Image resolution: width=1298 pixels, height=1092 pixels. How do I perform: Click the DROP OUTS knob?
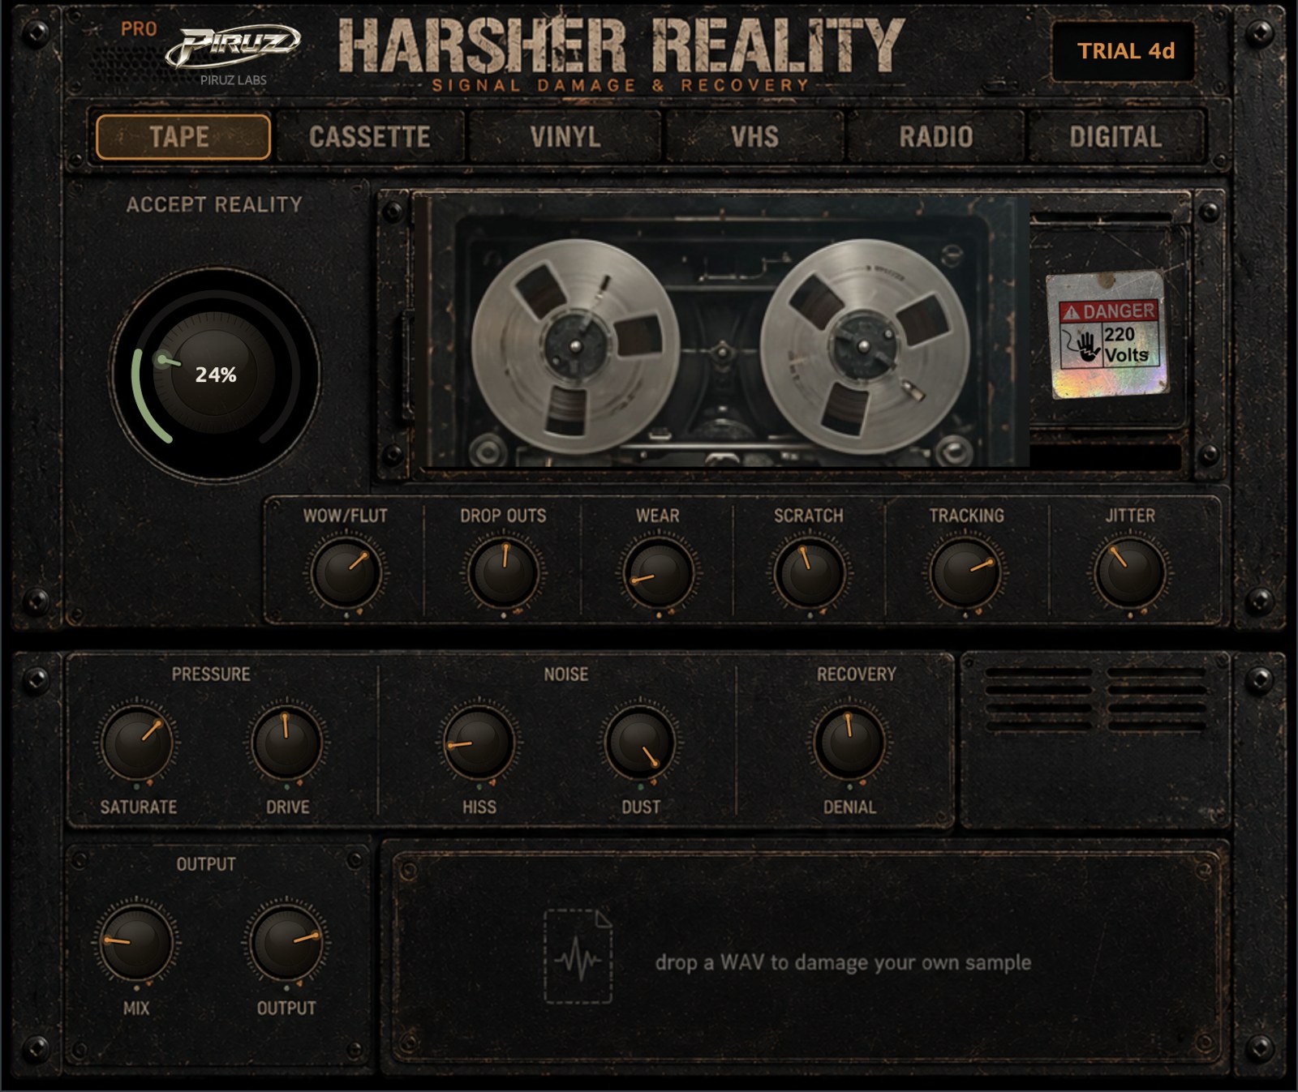click(x=503, y=573)
